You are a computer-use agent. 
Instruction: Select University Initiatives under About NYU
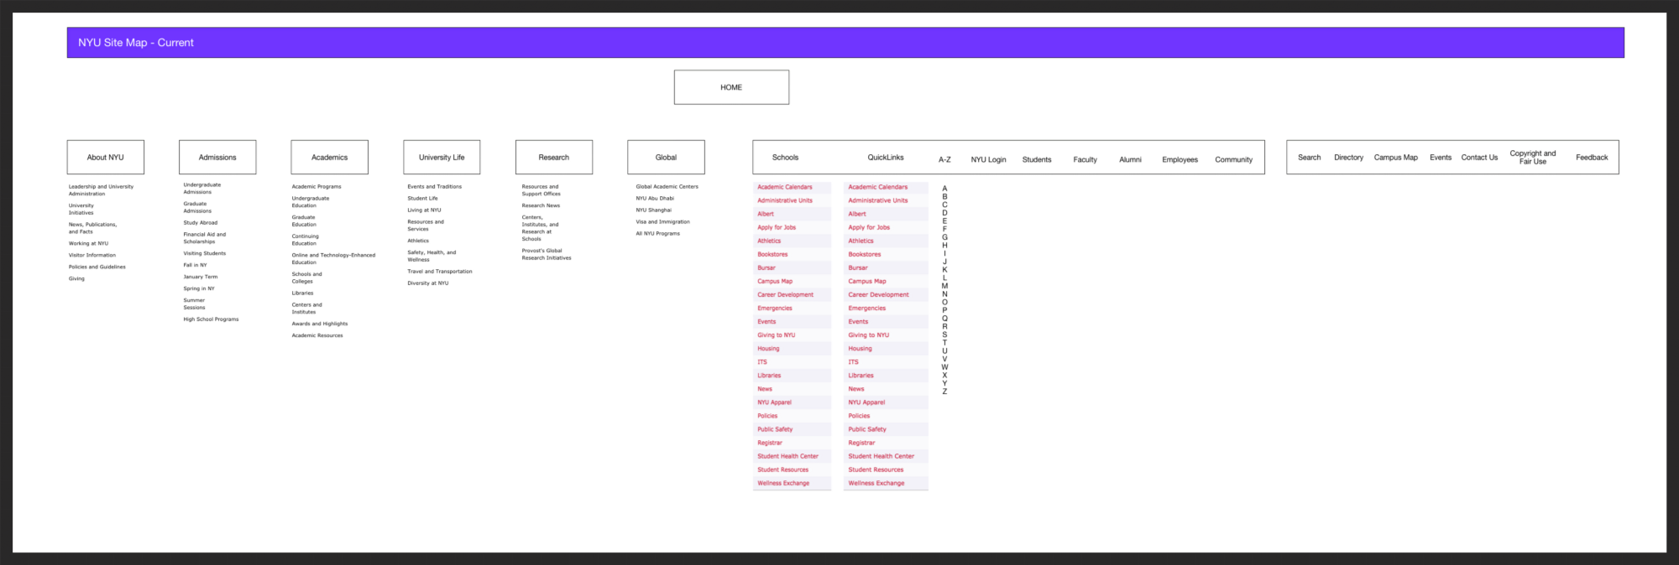[81, 209]
